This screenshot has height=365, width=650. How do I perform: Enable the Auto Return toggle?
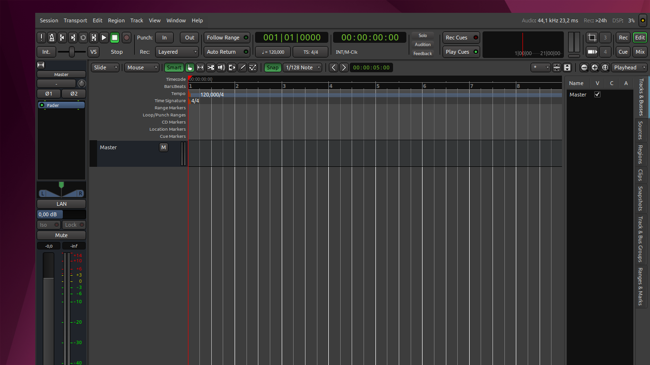tap(227, 52)
